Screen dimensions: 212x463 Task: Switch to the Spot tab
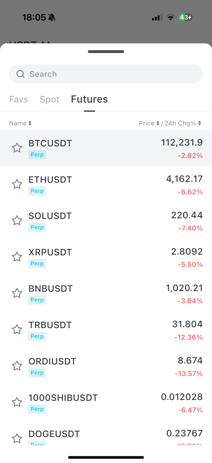pyautogui.click(x=49, y=99)
